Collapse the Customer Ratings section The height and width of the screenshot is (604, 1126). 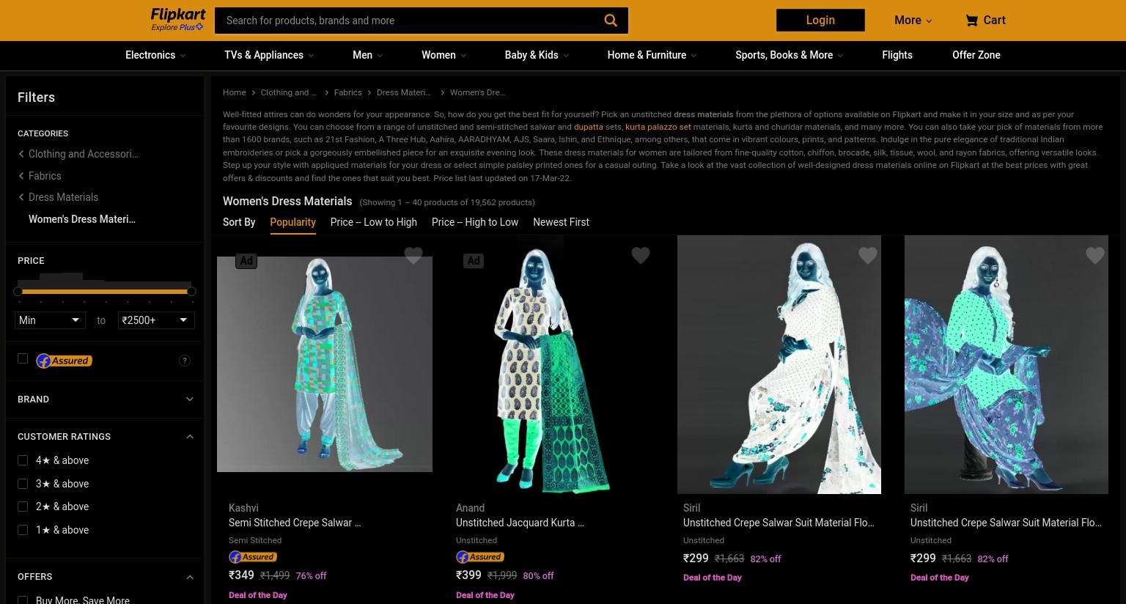pos(190,437)
